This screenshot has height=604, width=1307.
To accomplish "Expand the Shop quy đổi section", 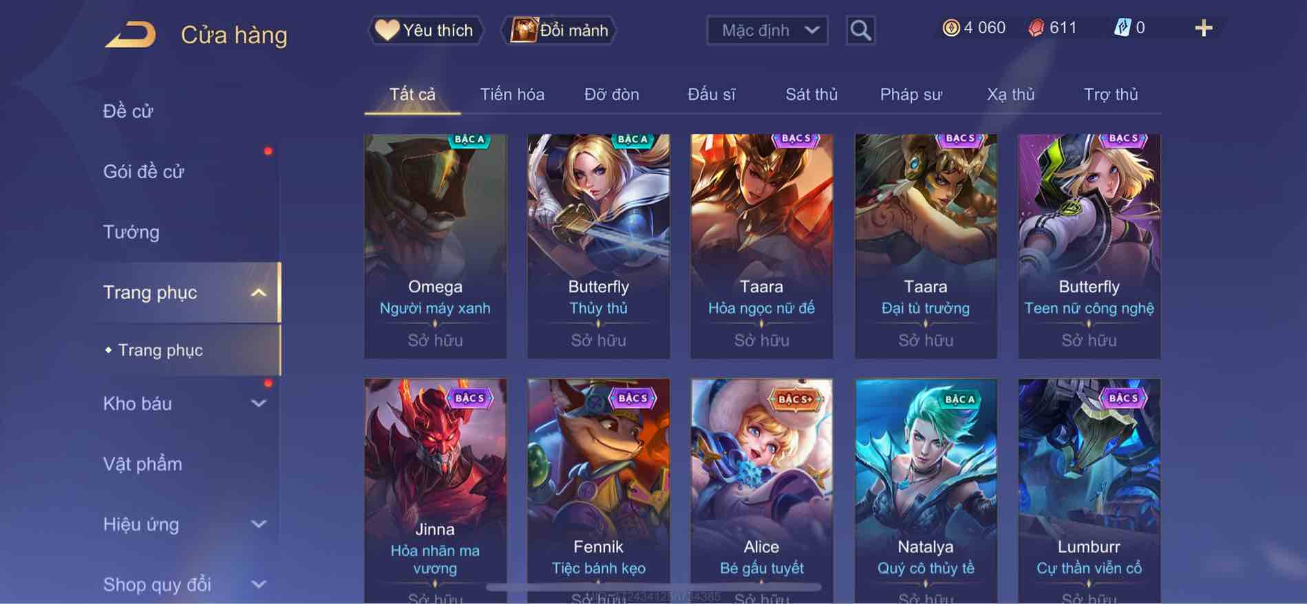I will coord(259,585).
